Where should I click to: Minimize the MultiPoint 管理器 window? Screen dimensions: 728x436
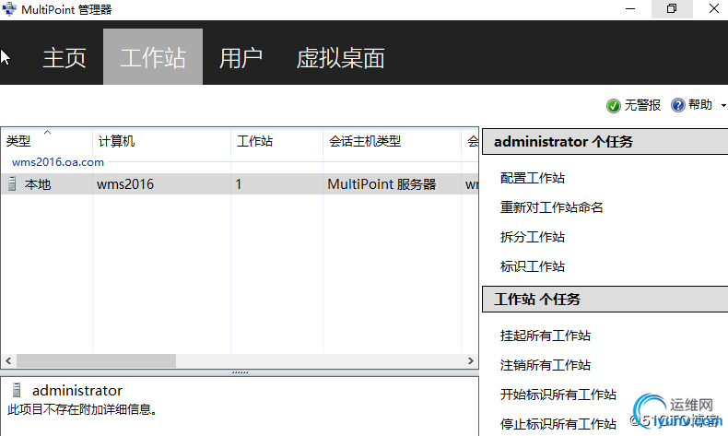coord(630,9)
